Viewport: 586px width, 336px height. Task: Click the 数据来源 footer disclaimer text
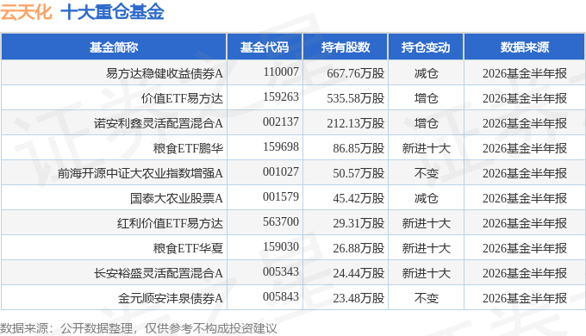[x=139, y=328]
